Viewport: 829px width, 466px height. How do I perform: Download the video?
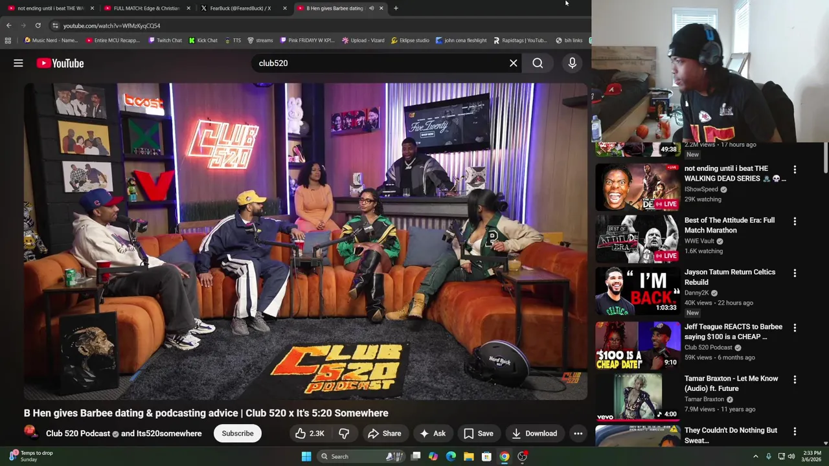point(534,434)
